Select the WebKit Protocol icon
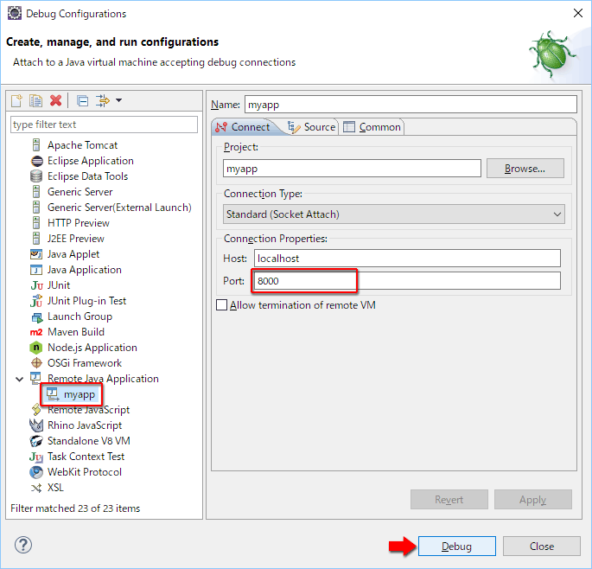Viewport: 592px width, 569px height. 36,472
